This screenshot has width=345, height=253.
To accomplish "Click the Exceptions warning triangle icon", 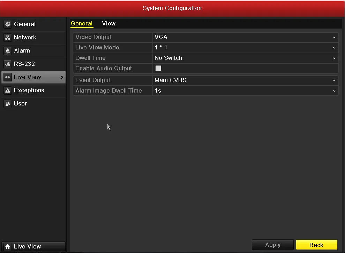I will (8, 90).
